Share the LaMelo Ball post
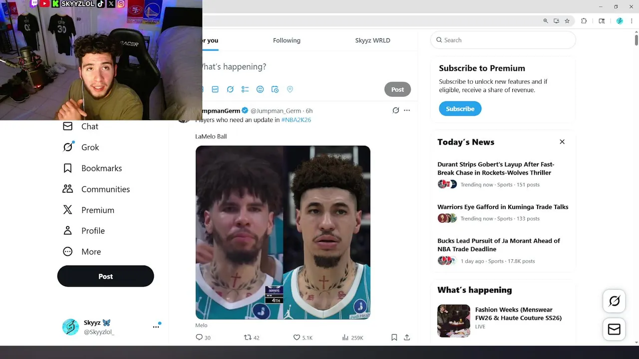639x359 pixels. pos(407,338)
